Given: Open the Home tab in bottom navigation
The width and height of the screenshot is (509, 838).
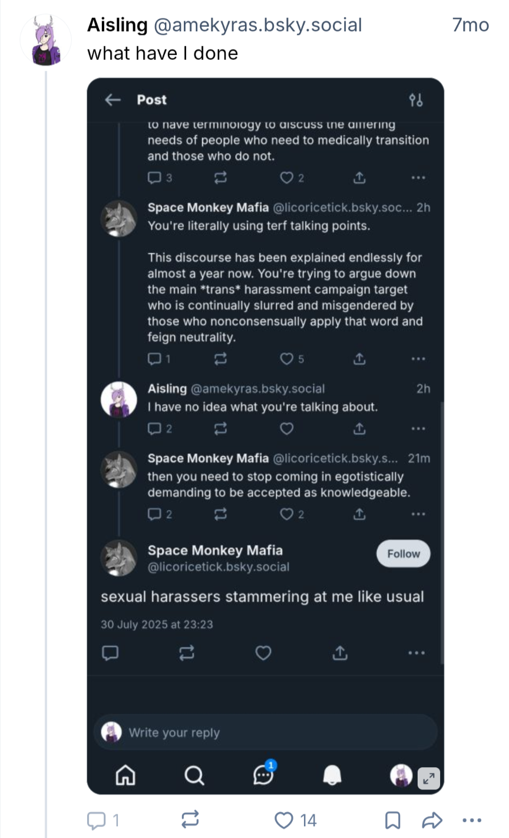Looking at the screenshot, I should coord(125,775).
